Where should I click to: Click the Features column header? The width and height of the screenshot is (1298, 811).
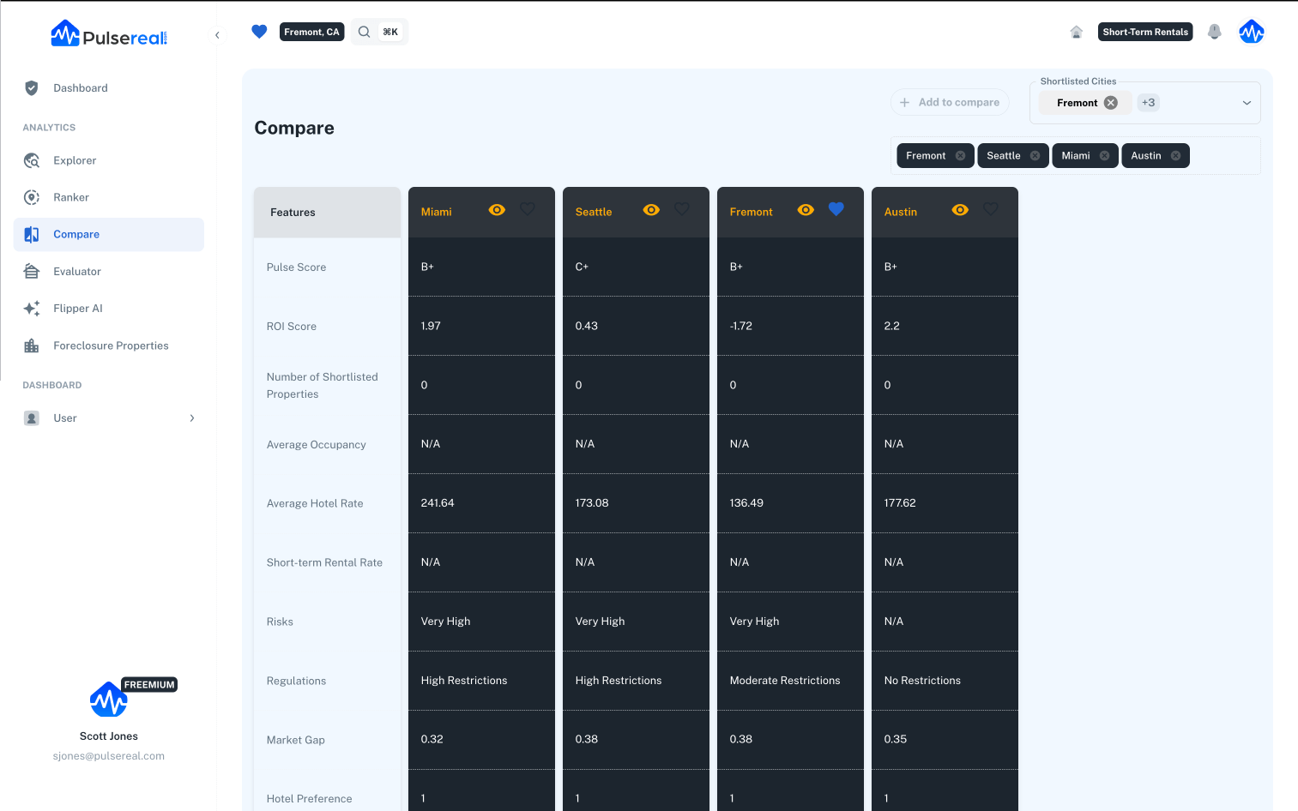327,213
